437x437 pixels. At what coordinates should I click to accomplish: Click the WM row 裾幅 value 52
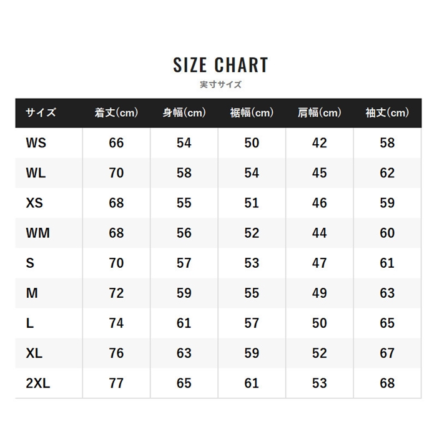[x=252, y=233]
